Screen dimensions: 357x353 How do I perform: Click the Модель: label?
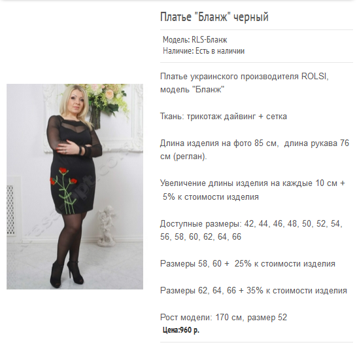click(x=177, y=40)
